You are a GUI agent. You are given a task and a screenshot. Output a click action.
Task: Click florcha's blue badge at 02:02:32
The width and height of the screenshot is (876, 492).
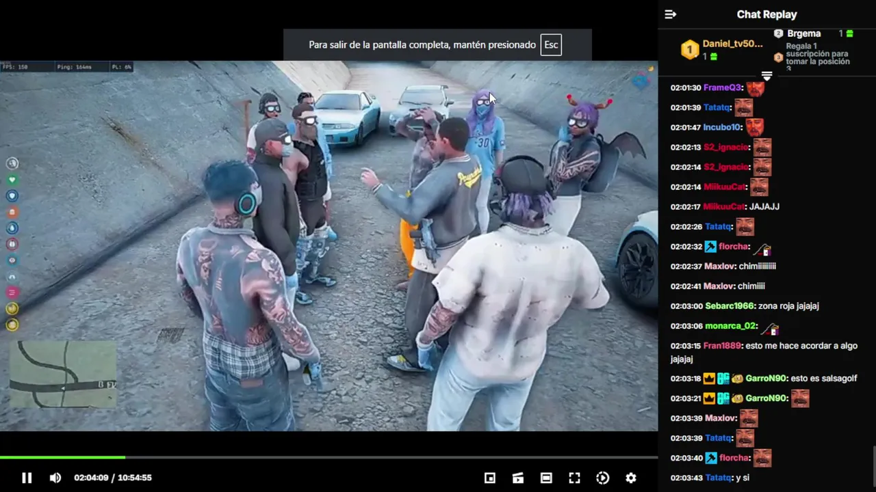click(x=710, y=247)
